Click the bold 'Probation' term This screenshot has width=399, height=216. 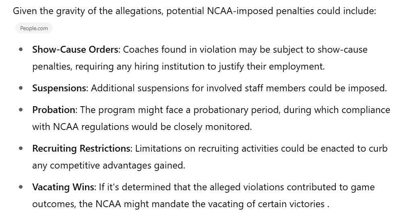tap(54, 110)
